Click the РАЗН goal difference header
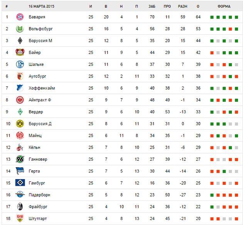 [x=182, y=7]
